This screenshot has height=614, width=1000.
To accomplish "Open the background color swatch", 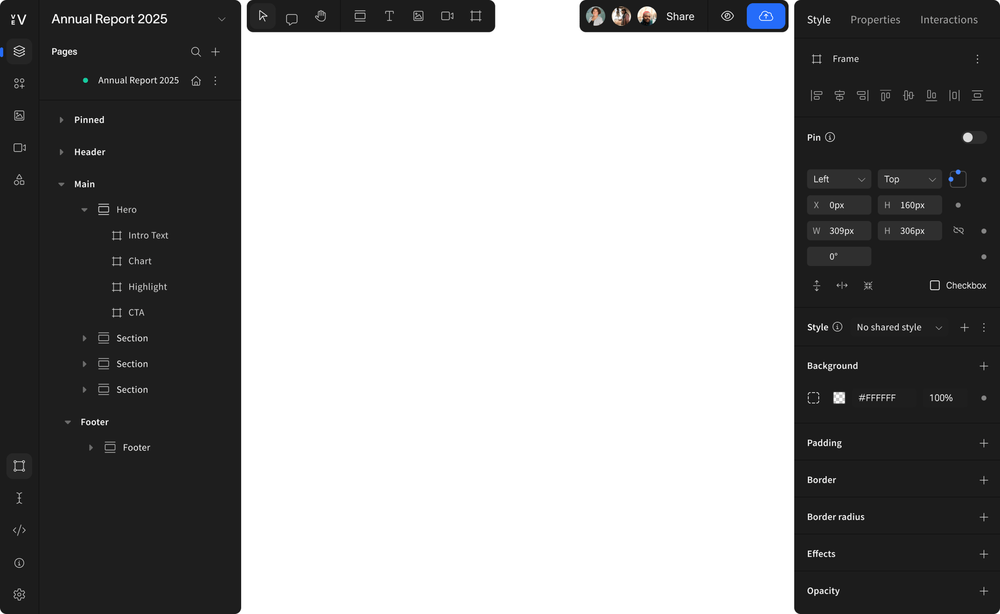I will pyautogui.click(x=839, y=397).
